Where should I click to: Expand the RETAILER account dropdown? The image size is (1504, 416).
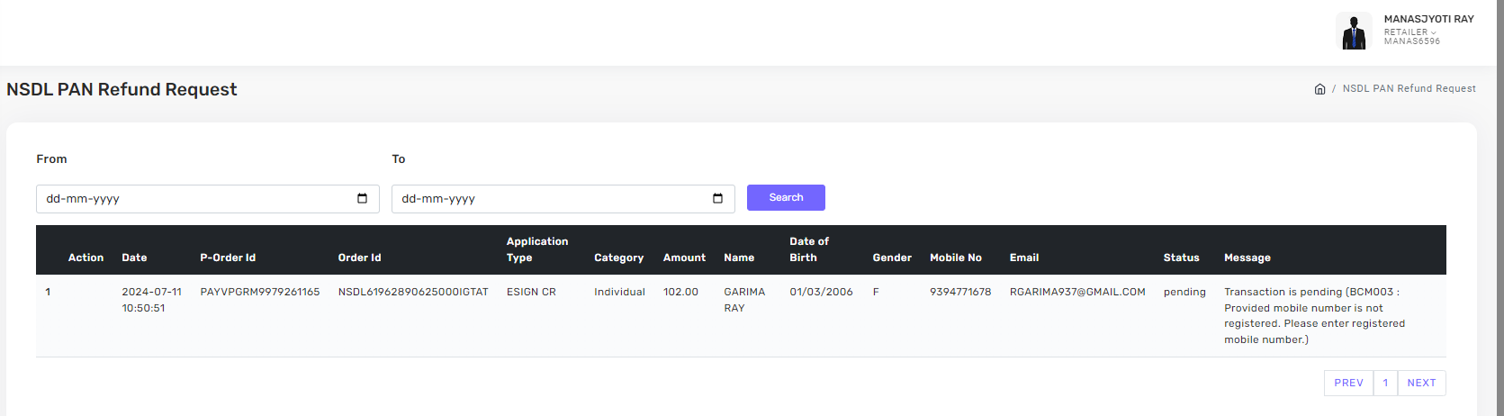[1410, 32]
